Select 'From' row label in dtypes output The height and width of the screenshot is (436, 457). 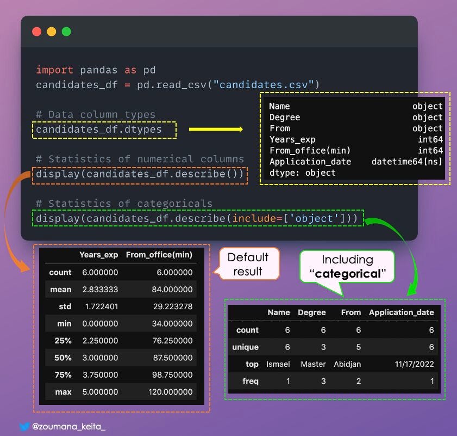[x=280, y=128]
